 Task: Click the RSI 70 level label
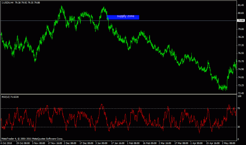click(239, 108)
